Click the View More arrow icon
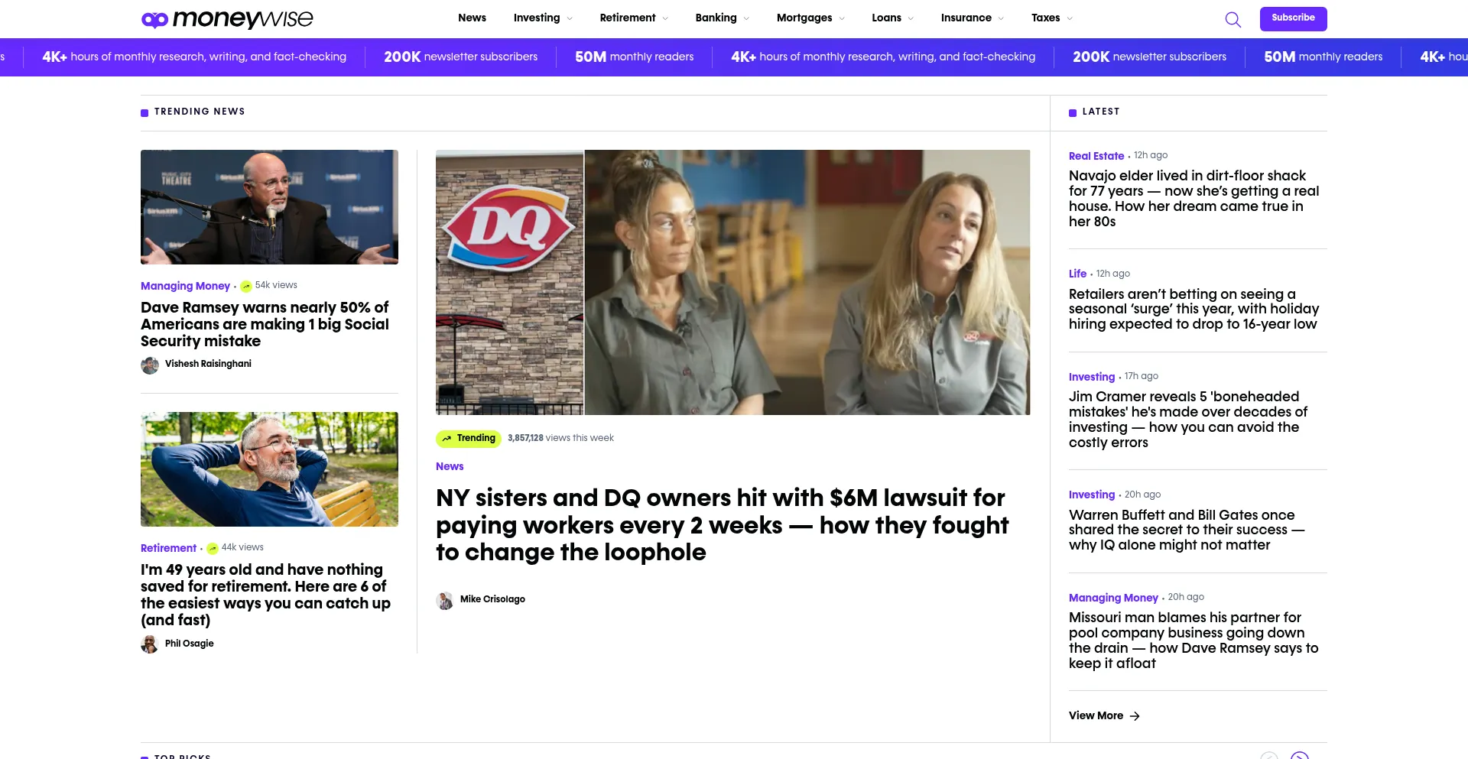 (1135, 716)
